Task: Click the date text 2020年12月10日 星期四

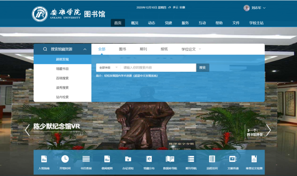Action: pyautogui.click(x=151, y=7)
